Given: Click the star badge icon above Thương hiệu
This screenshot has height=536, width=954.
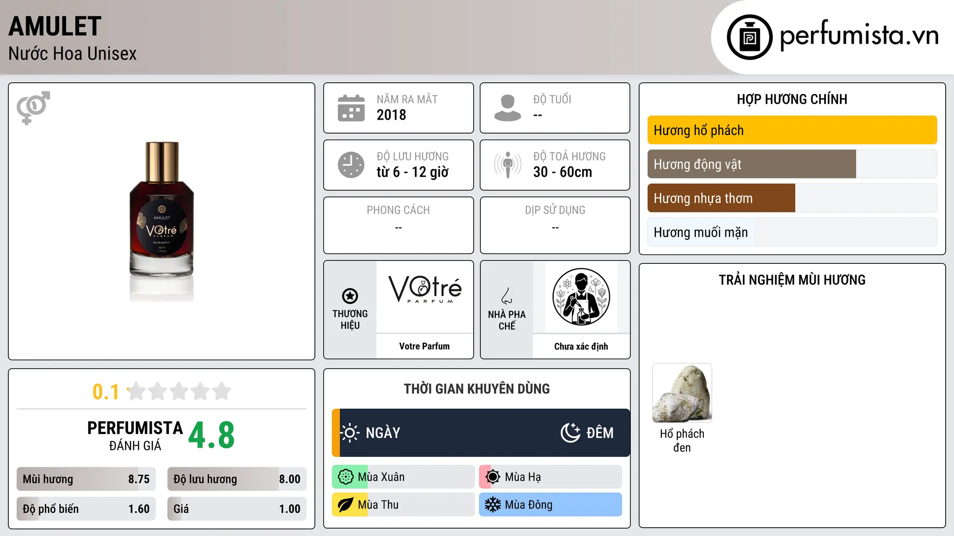Looking at the screenshot, I should tap(350, 296).
